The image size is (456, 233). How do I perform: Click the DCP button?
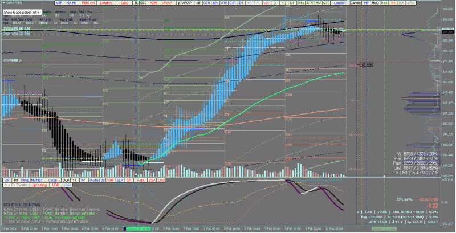coord(66,181)
